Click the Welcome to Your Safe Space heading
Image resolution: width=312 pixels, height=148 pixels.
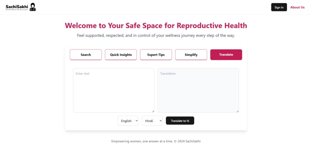[x=156, y=26]
